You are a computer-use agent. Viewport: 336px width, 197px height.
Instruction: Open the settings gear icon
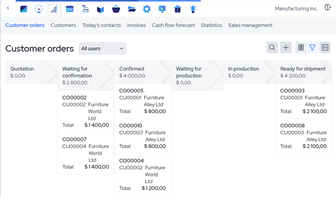coord(146,8)
